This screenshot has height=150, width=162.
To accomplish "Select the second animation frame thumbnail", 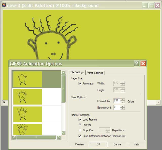I will (27, 96).
